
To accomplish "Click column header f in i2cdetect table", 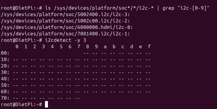I will point(149,46).
